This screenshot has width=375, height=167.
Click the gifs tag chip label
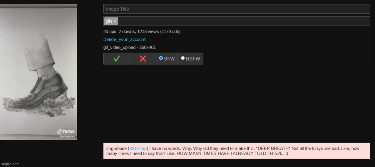click(x=109, y=21)
